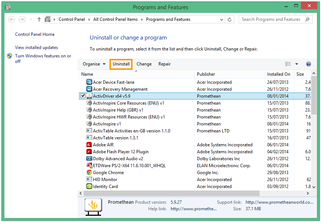Click the prometheanworld support link text
The height and width of the screenshot is (222, 321).
(279, 202)
